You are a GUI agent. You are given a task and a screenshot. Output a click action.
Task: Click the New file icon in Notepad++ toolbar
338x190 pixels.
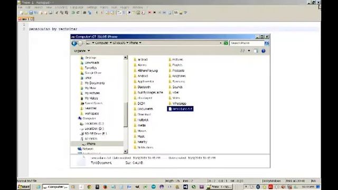click(21, 13)
